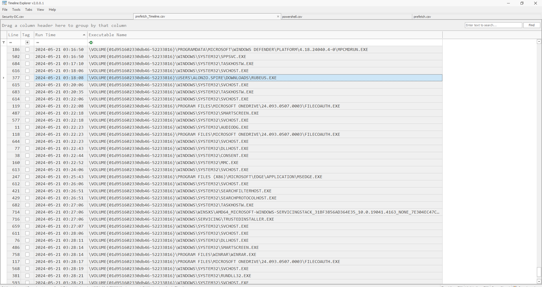Click the ABC filter icon under Executable Name
The width and height of the screenshot is (542, 287).
(x=91, y=42)
